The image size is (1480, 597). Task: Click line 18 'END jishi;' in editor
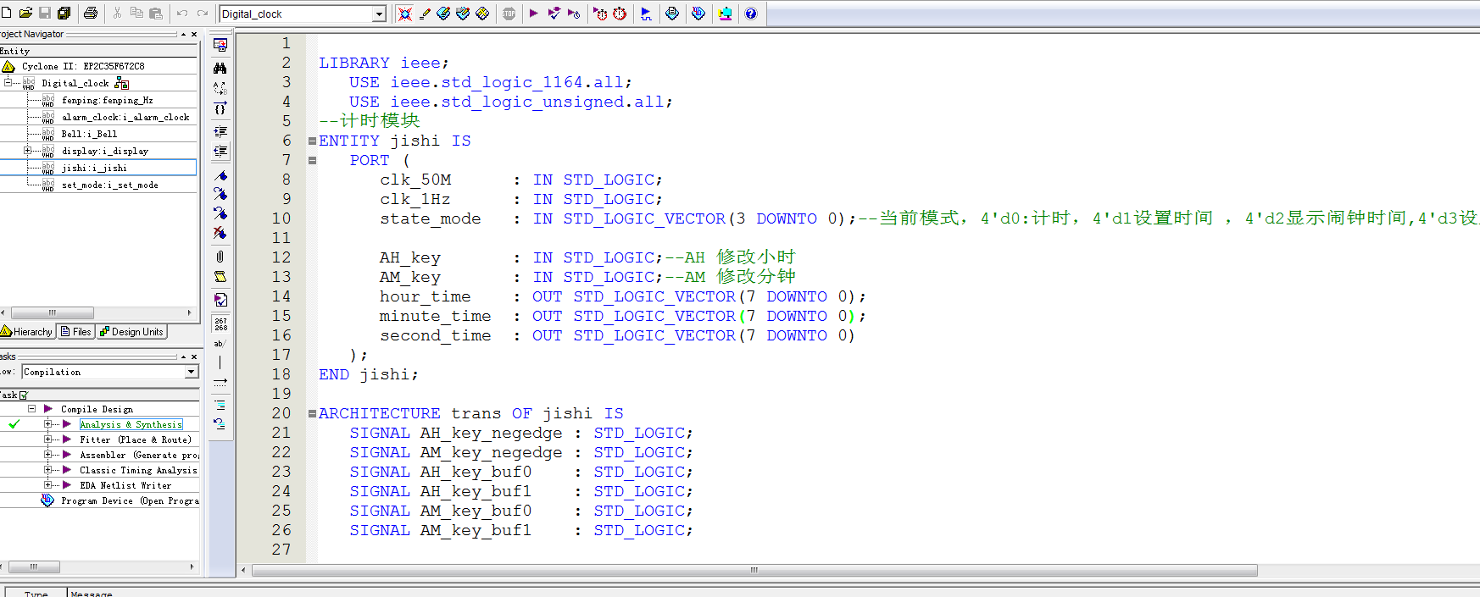pos(369,374)
